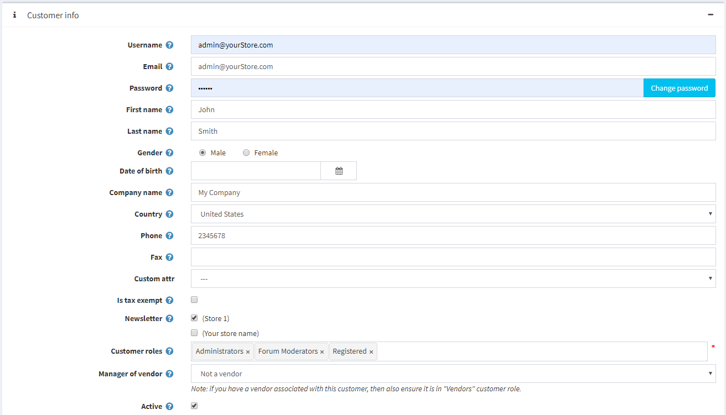Open the Manager of vendor dropdown
Image resolution: width=726 pixels, height=415 pixels.
pyautogui.click(x=453, y=374)
